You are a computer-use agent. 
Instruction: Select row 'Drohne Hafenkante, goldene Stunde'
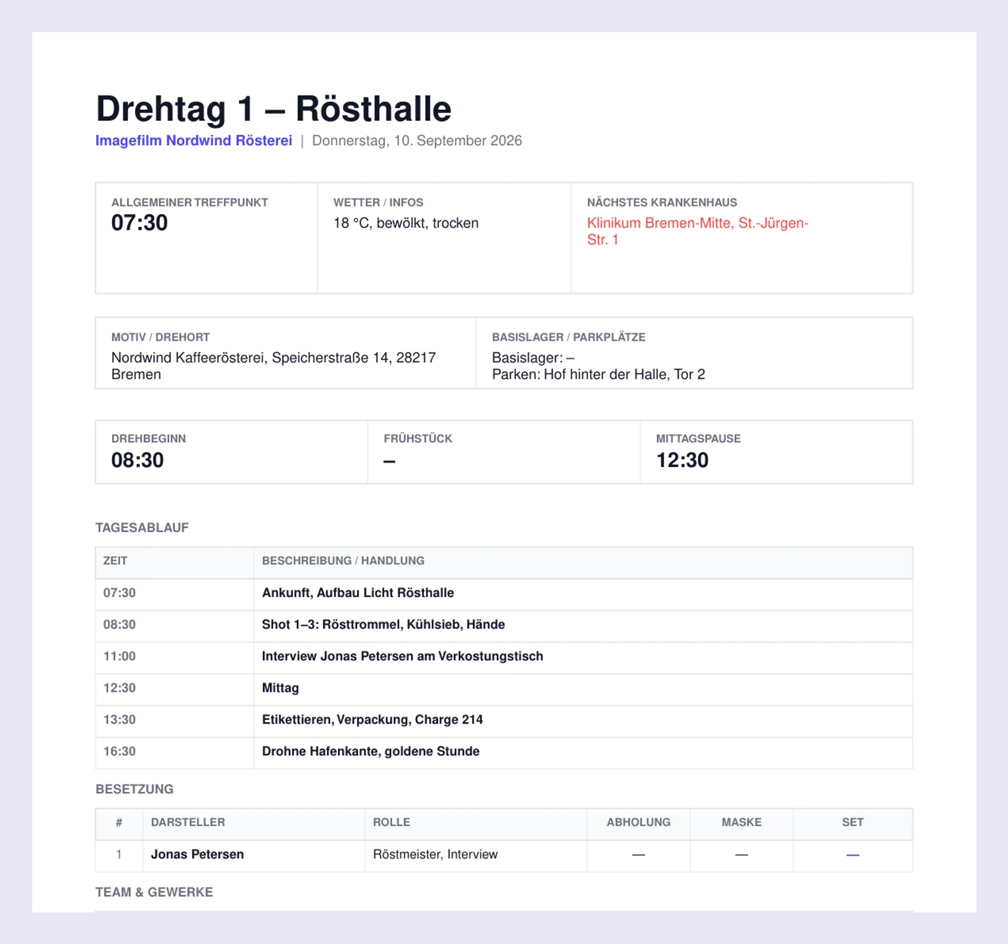503,753
